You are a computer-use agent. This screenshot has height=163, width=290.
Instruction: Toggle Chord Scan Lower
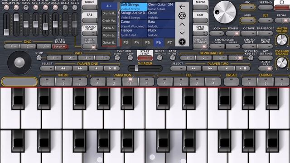pyautogui.click(x=217, y=46)
